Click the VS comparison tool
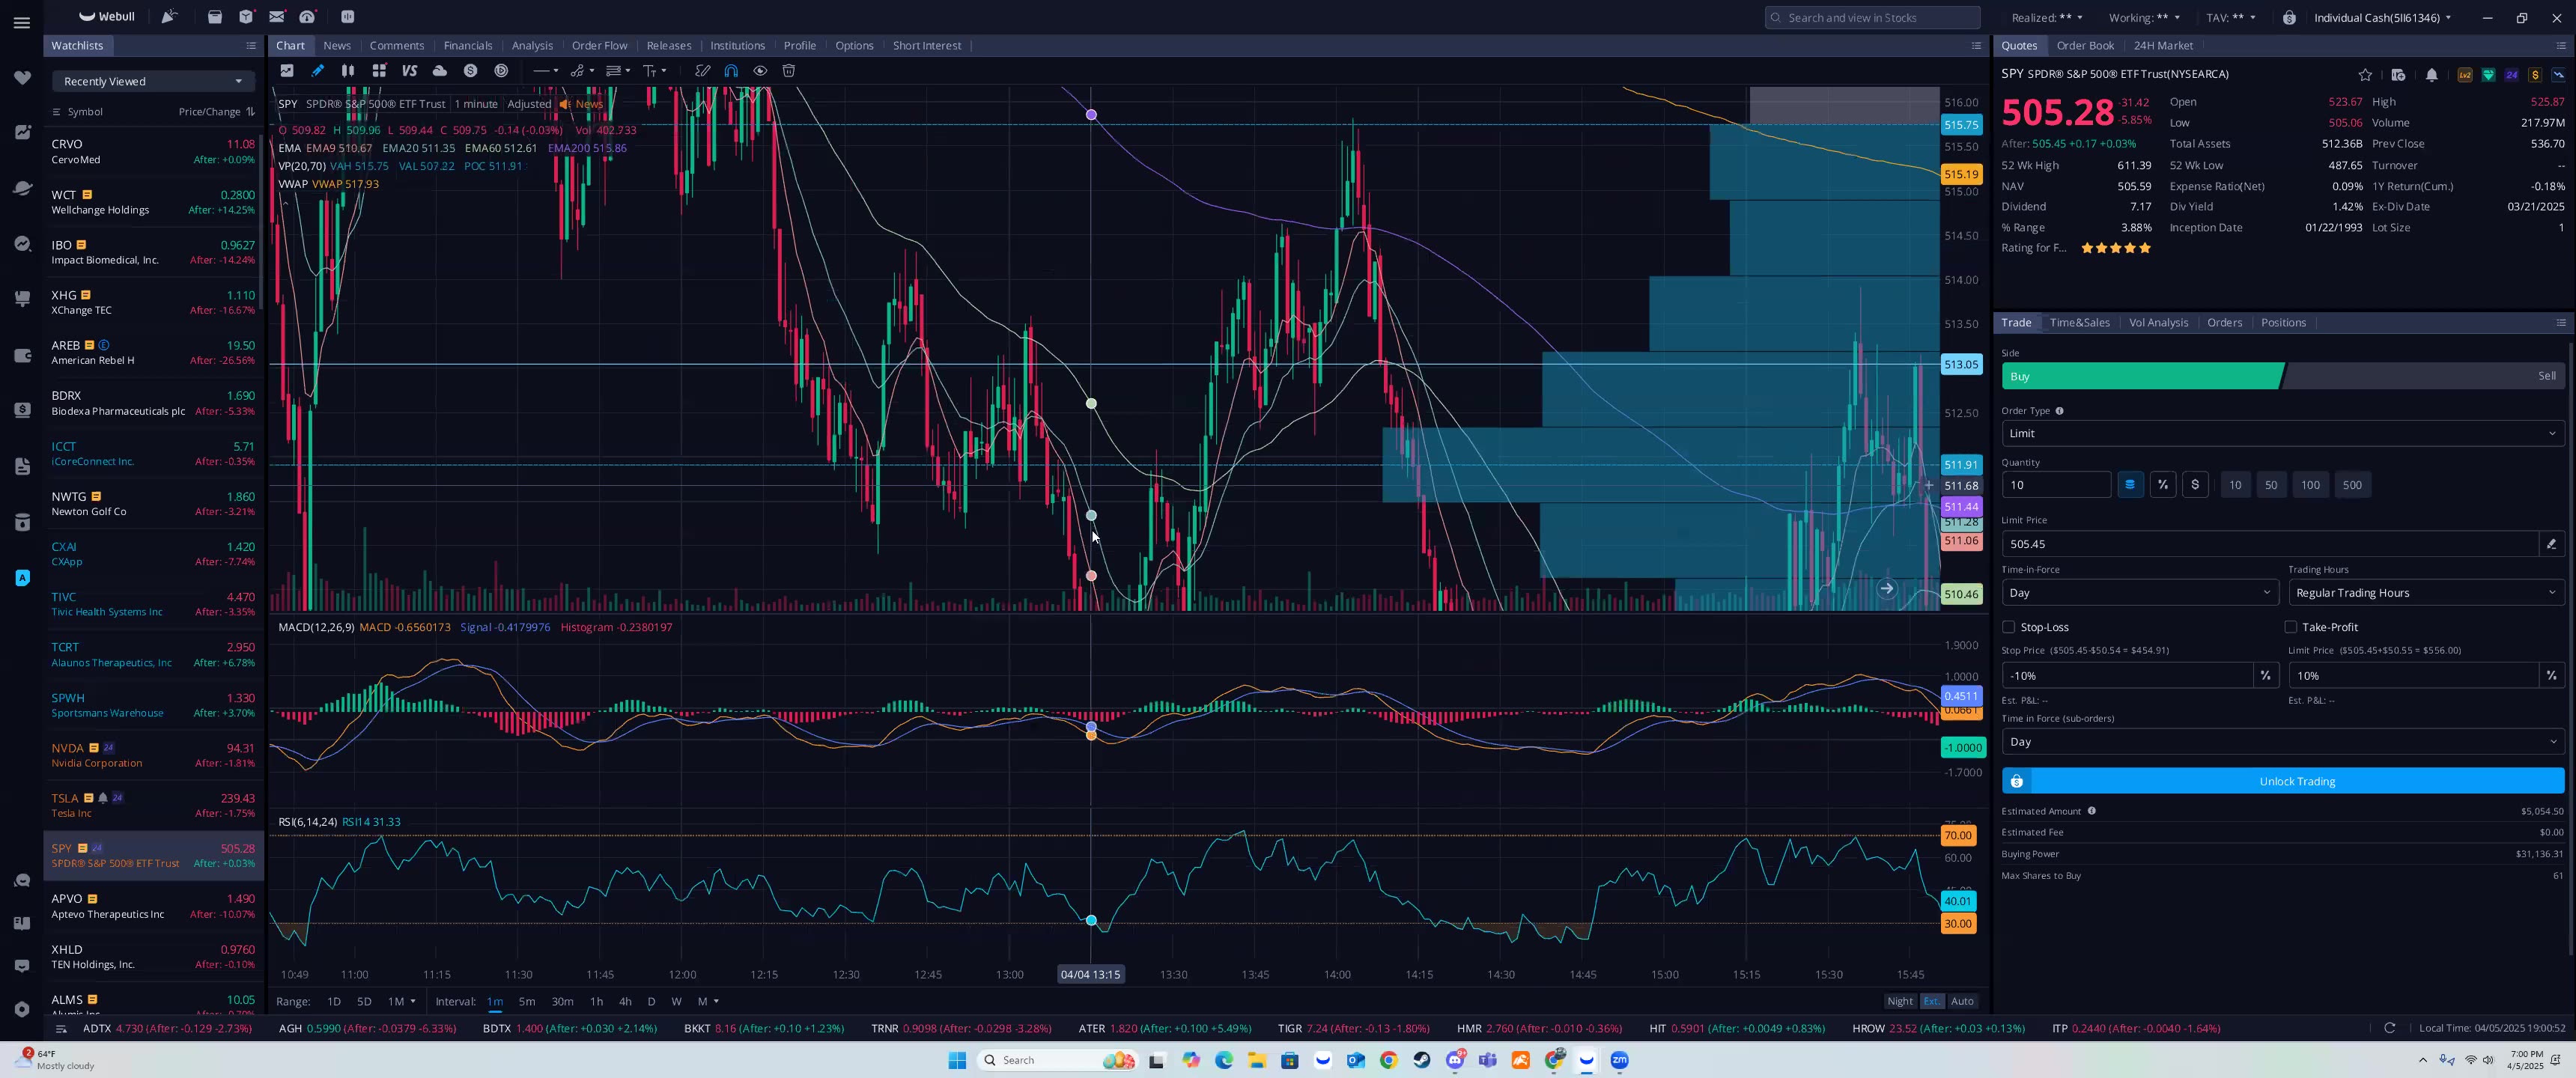Image resolution: width=2576 pixels, height=1078 pixels. pos(409,70)
